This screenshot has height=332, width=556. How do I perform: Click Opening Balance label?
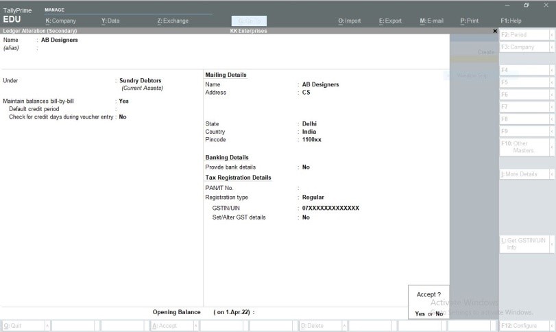176,312
